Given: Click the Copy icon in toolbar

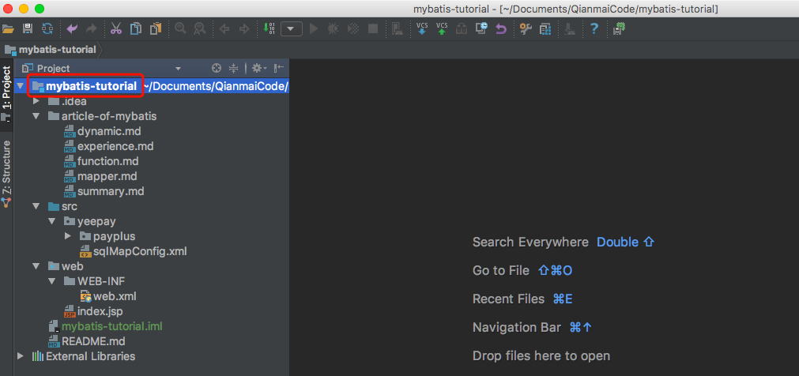Looking at the screenshot, I should [x=136, y=29].
